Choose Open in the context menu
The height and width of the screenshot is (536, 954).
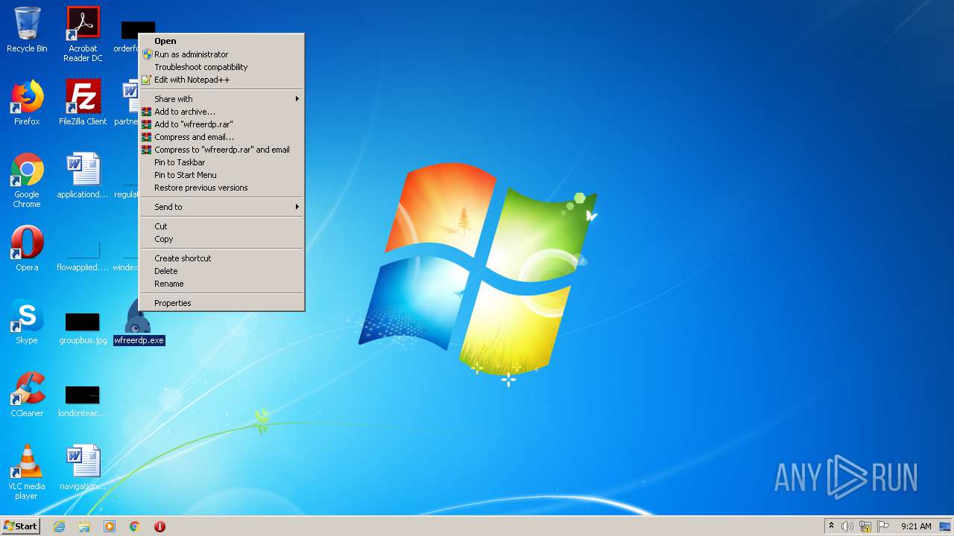point(221,41)
